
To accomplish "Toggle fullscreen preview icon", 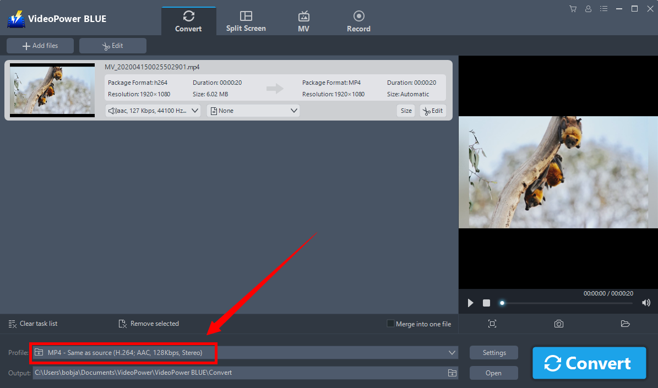I will pos(492,324).
